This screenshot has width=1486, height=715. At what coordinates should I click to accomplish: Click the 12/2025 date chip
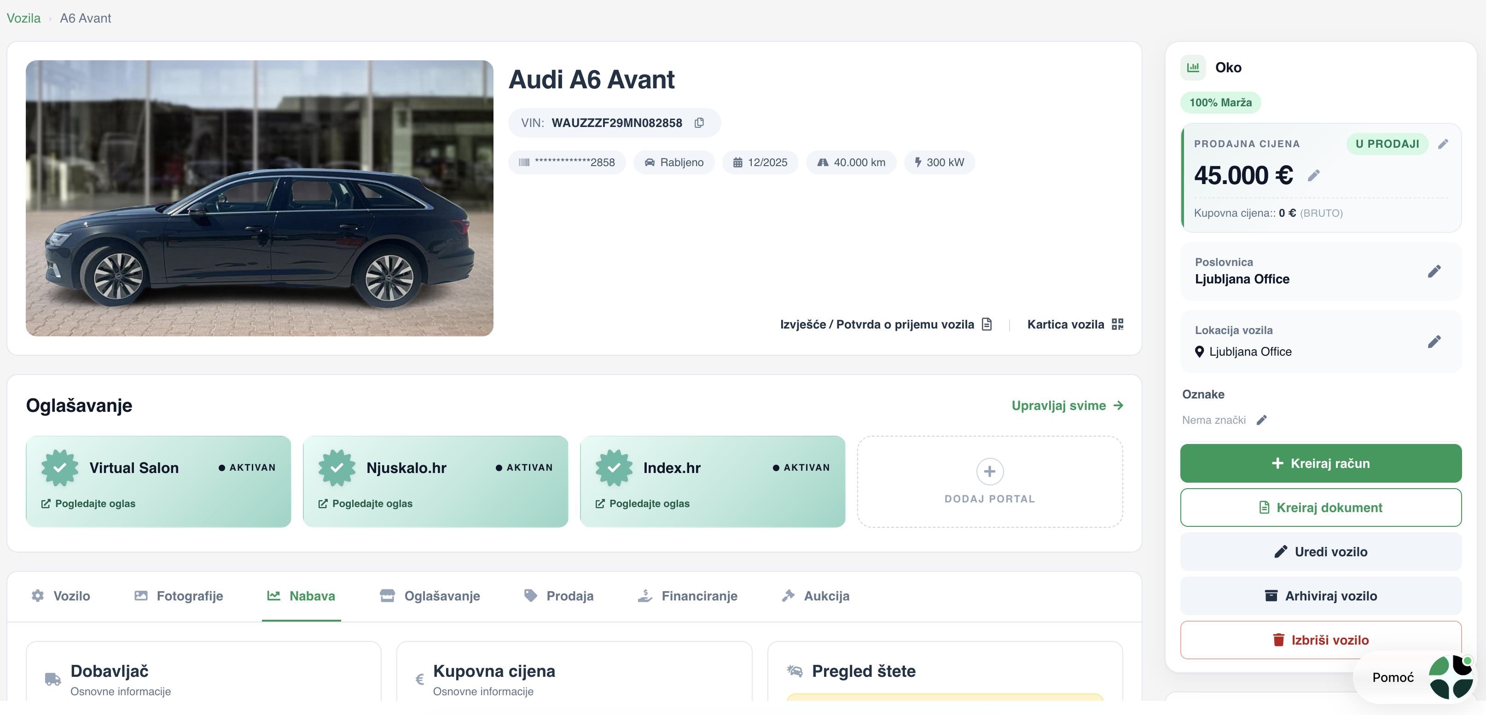[760, 162]
